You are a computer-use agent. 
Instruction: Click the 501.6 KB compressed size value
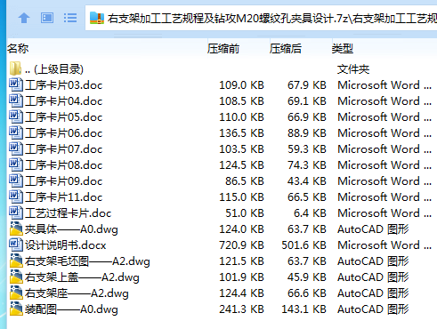(x=303, y=245)
